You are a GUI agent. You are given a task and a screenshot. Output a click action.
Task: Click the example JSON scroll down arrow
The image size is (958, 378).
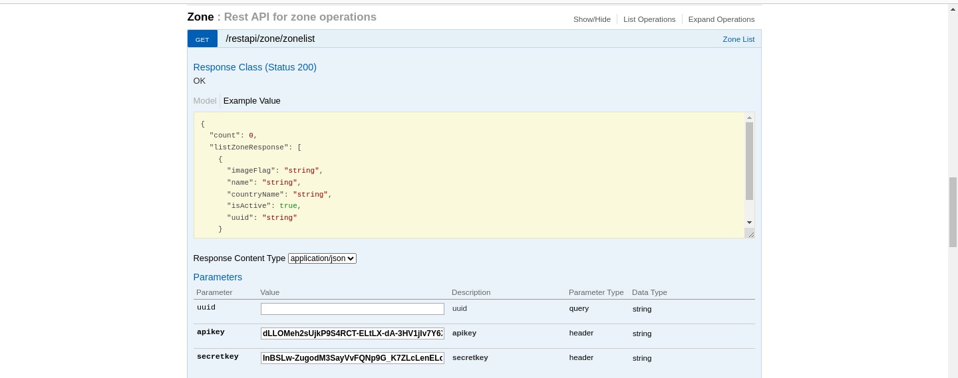[x=749, y=223]
